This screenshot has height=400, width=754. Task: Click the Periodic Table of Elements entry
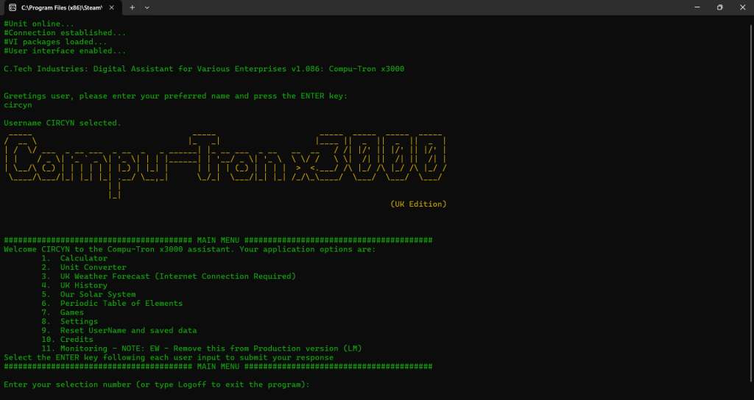[121, 304]
